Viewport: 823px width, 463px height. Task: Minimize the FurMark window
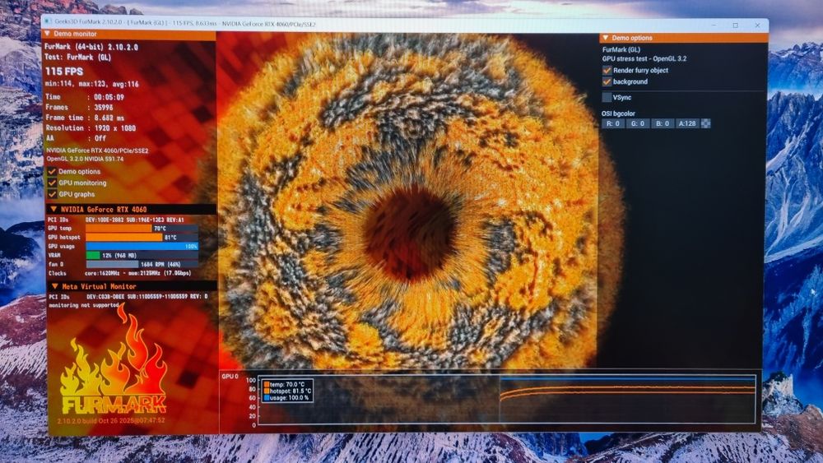point(714,25)
